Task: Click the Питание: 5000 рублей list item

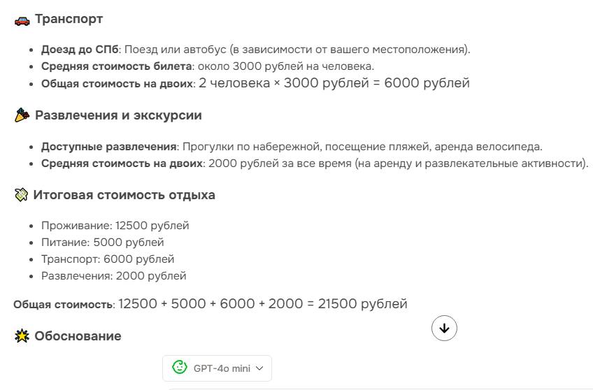Action: (x=103, y=243)
